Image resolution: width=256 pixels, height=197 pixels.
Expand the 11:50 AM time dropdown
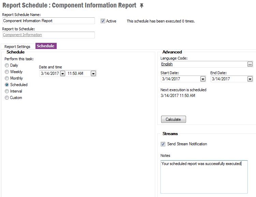point(93,73)
